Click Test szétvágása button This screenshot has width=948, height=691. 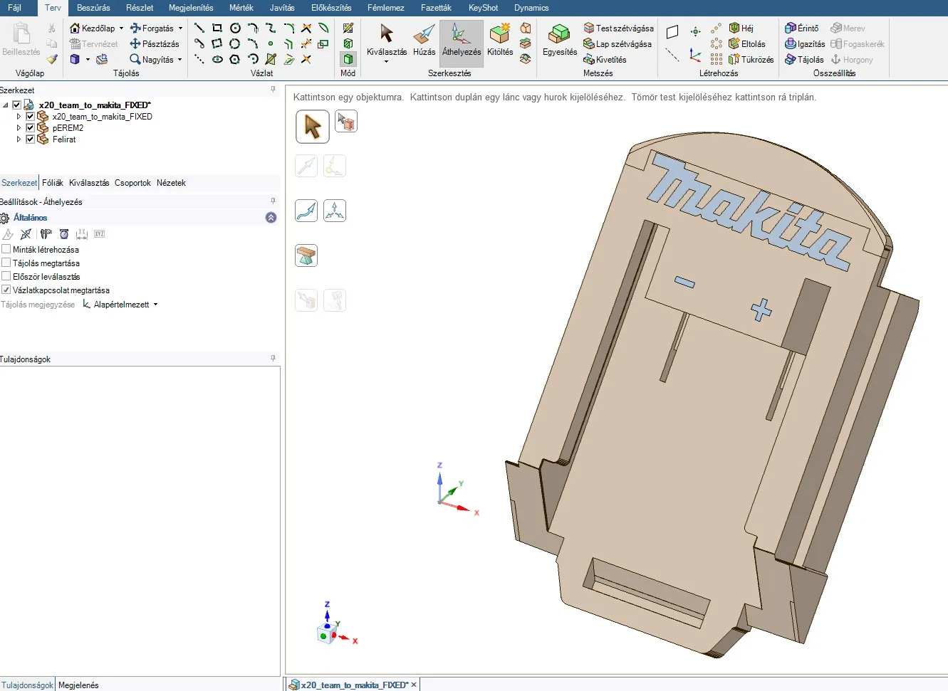(618, 28)
